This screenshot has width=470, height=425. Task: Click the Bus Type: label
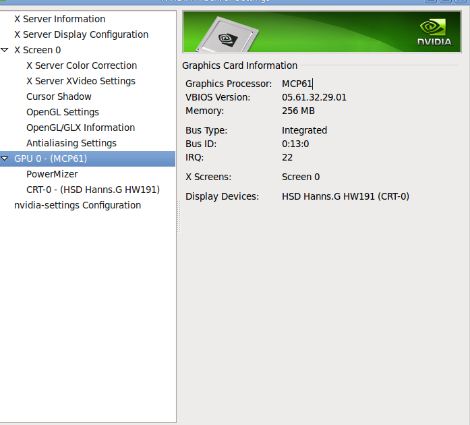[x=206, y=130]
